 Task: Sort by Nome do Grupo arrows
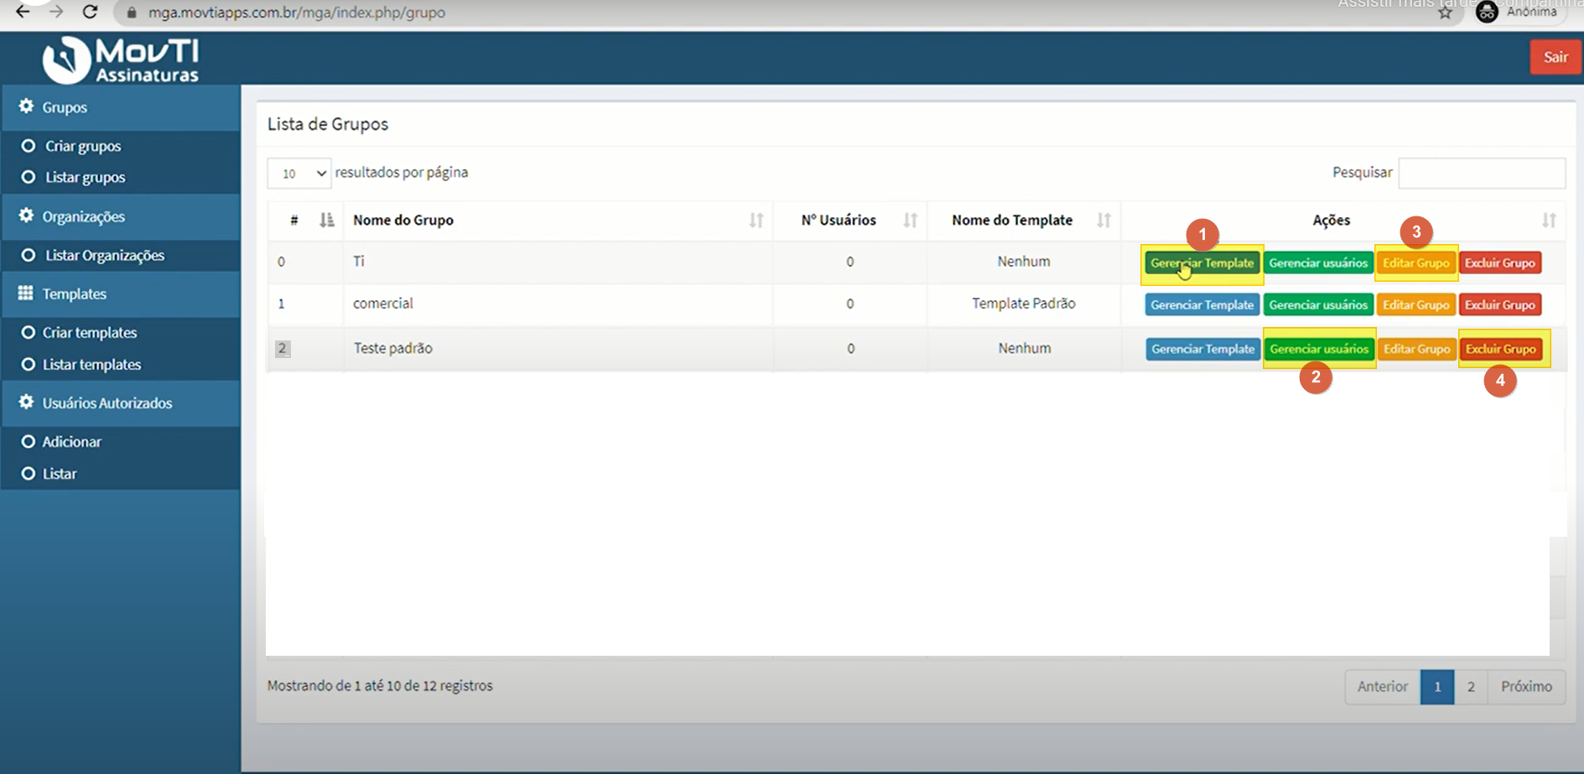click(756, 220)
